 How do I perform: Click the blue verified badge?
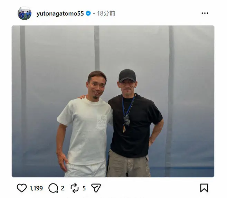click(88, 13)
